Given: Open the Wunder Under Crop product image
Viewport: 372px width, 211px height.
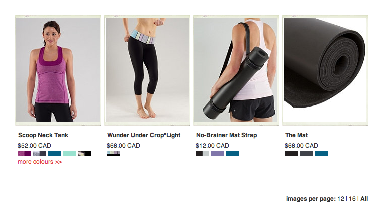Looking at the screenshot, I should [x=147, y=70].
